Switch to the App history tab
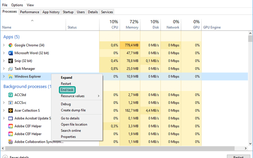 coord(51,12)
